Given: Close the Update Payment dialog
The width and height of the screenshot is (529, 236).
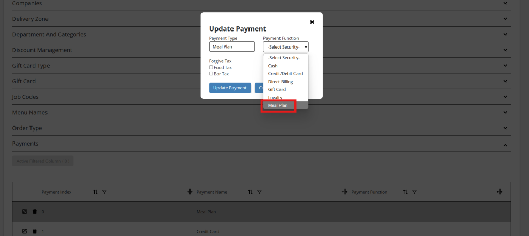Looking at the screenshot, I should [x=312, y=22].
